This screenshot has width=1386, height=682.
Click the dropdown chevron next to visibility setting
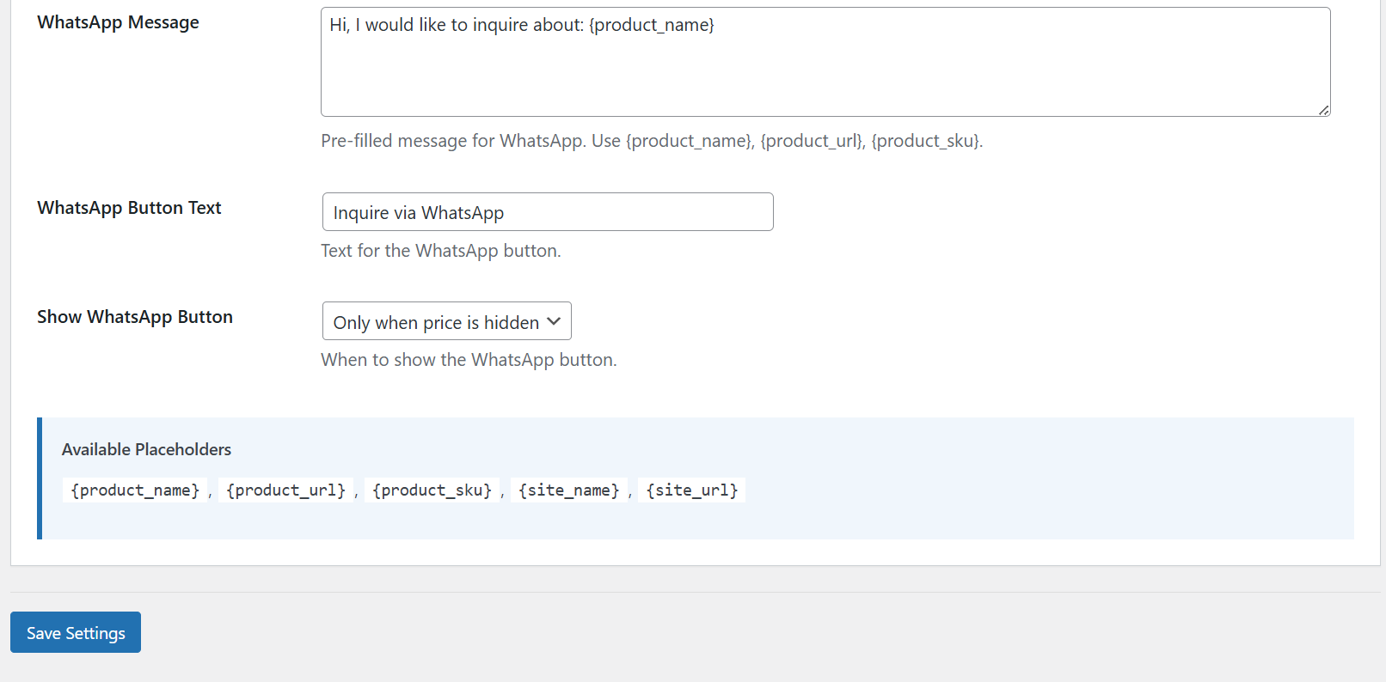click(x=553, y=321)
